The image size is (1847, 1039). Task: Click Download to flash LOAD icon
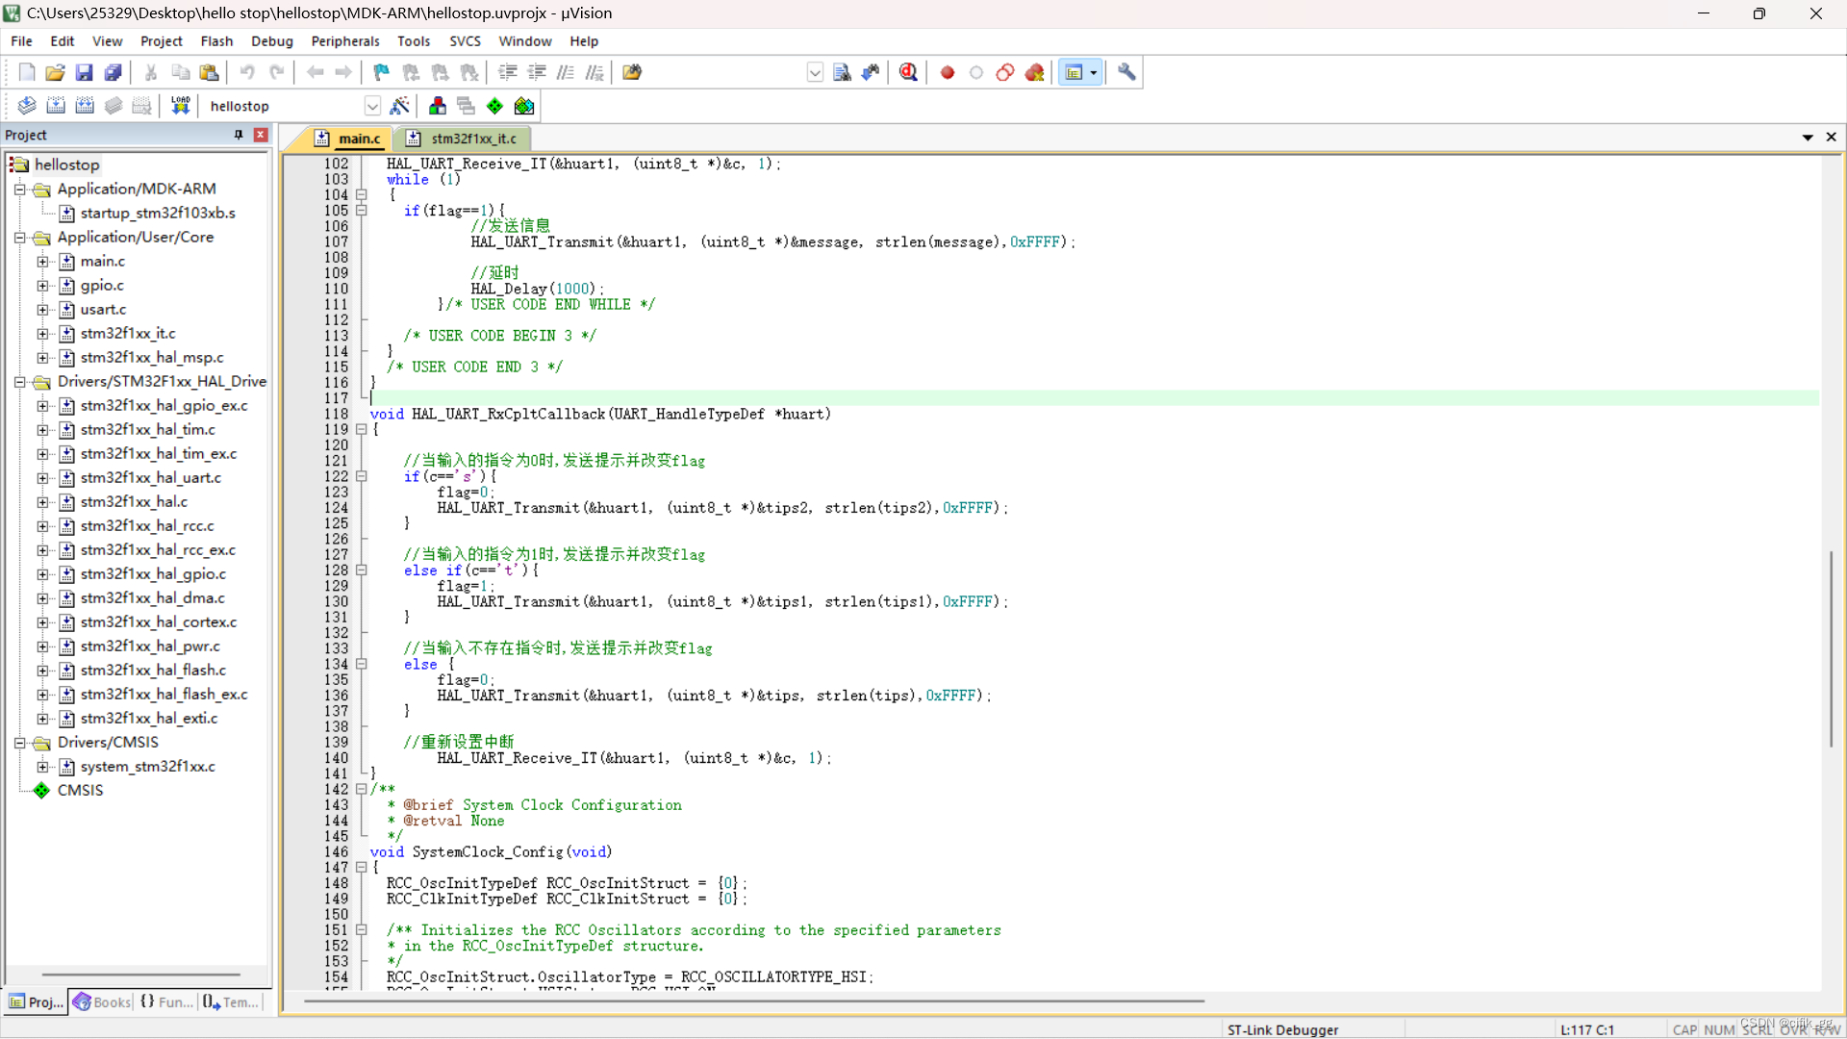pos(180,106)
